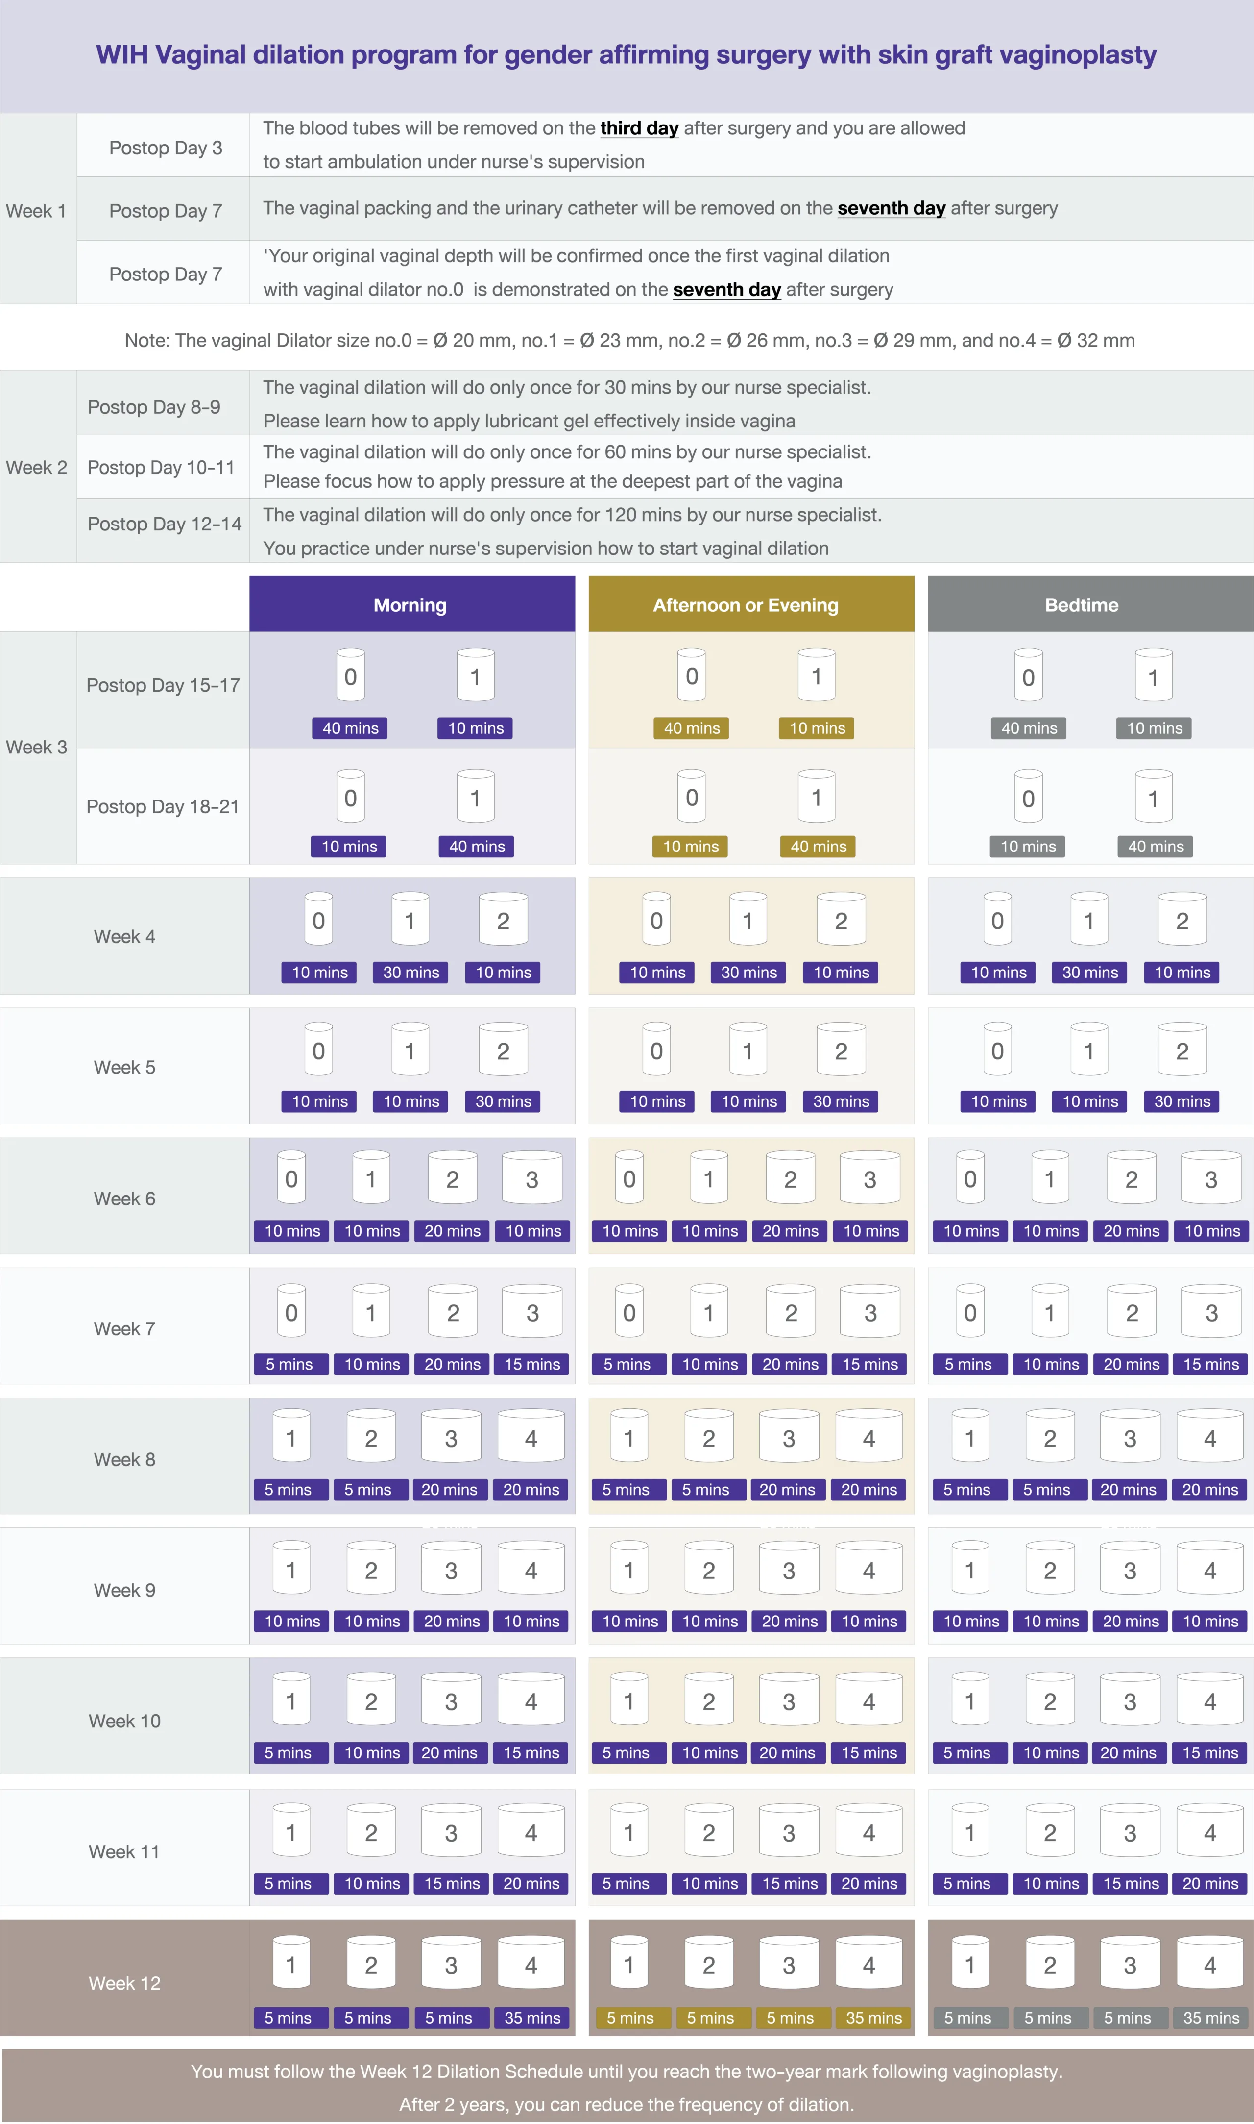Click the 'Postop Day 18–21' row label
This screenshot has height=2124, width=1254.
[x=163, y=806]
